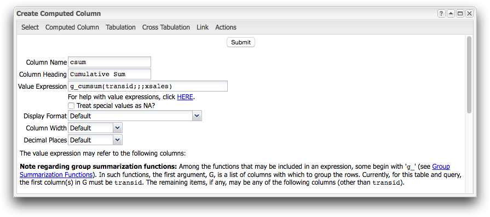Click into the Value Expression field
Viewport: 490px width, 217px height.
pos(148,86)
